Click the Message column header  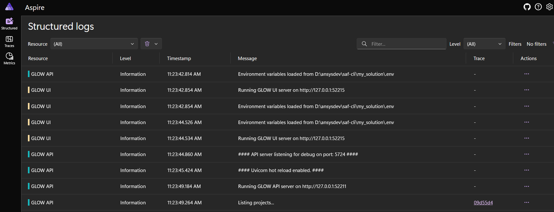[x=247, y=58]
